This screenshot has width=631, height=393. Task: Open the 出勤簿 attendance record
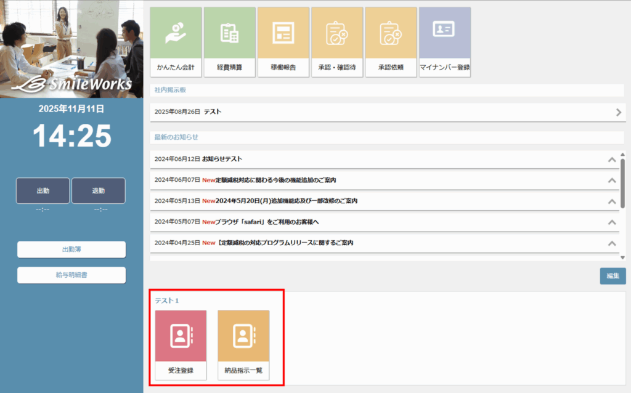71,249
